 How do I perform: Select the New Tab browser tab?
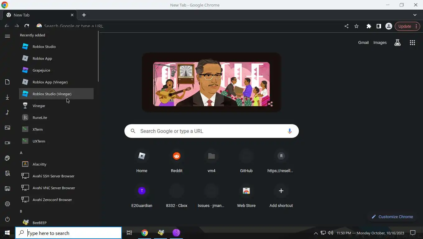tap(40, 15)
